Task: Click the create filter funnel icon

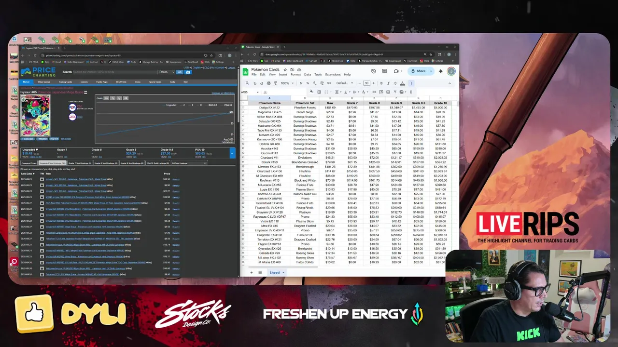Action: [395, 92]
